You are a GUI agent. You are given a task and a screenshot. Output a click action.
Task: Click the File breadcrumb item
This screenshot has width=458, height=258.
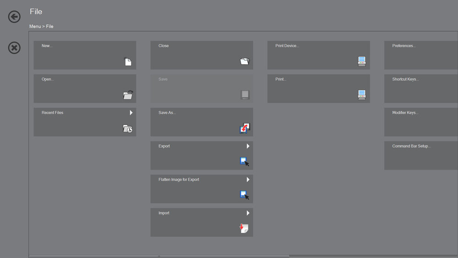[49, 26]
